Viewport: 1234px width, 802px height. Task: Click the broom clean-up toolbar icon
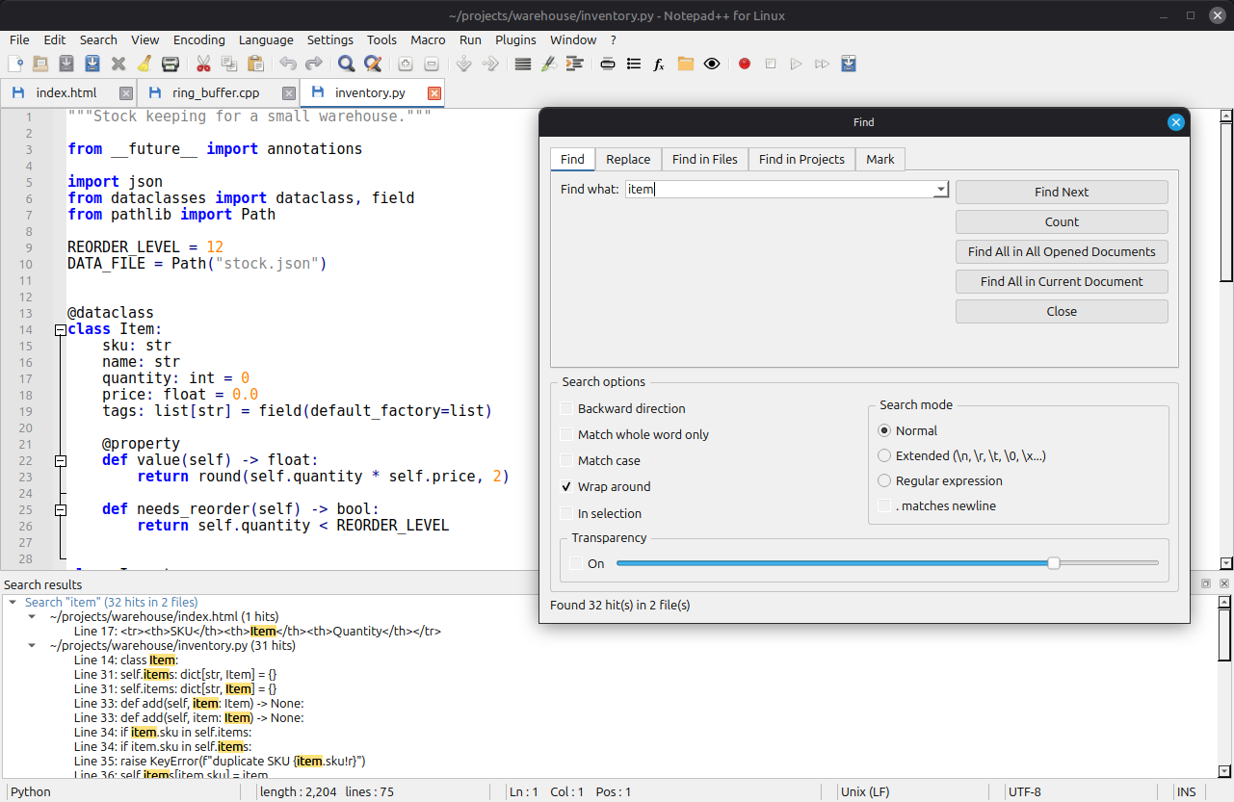[144, 65]
